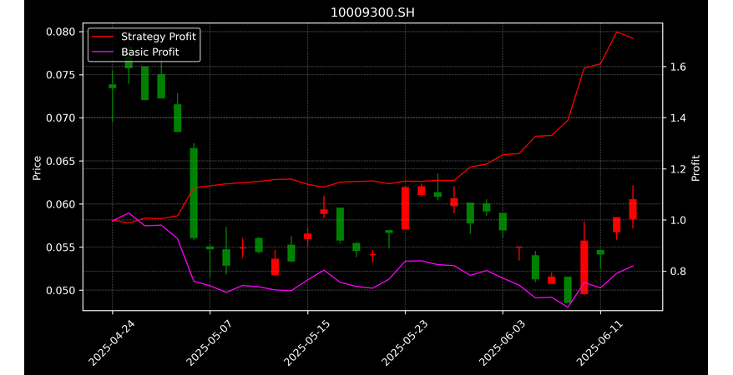Screen dimensions: 733x375
Task: Click the chart title 10009300.SH
Action: coord(372,12)
